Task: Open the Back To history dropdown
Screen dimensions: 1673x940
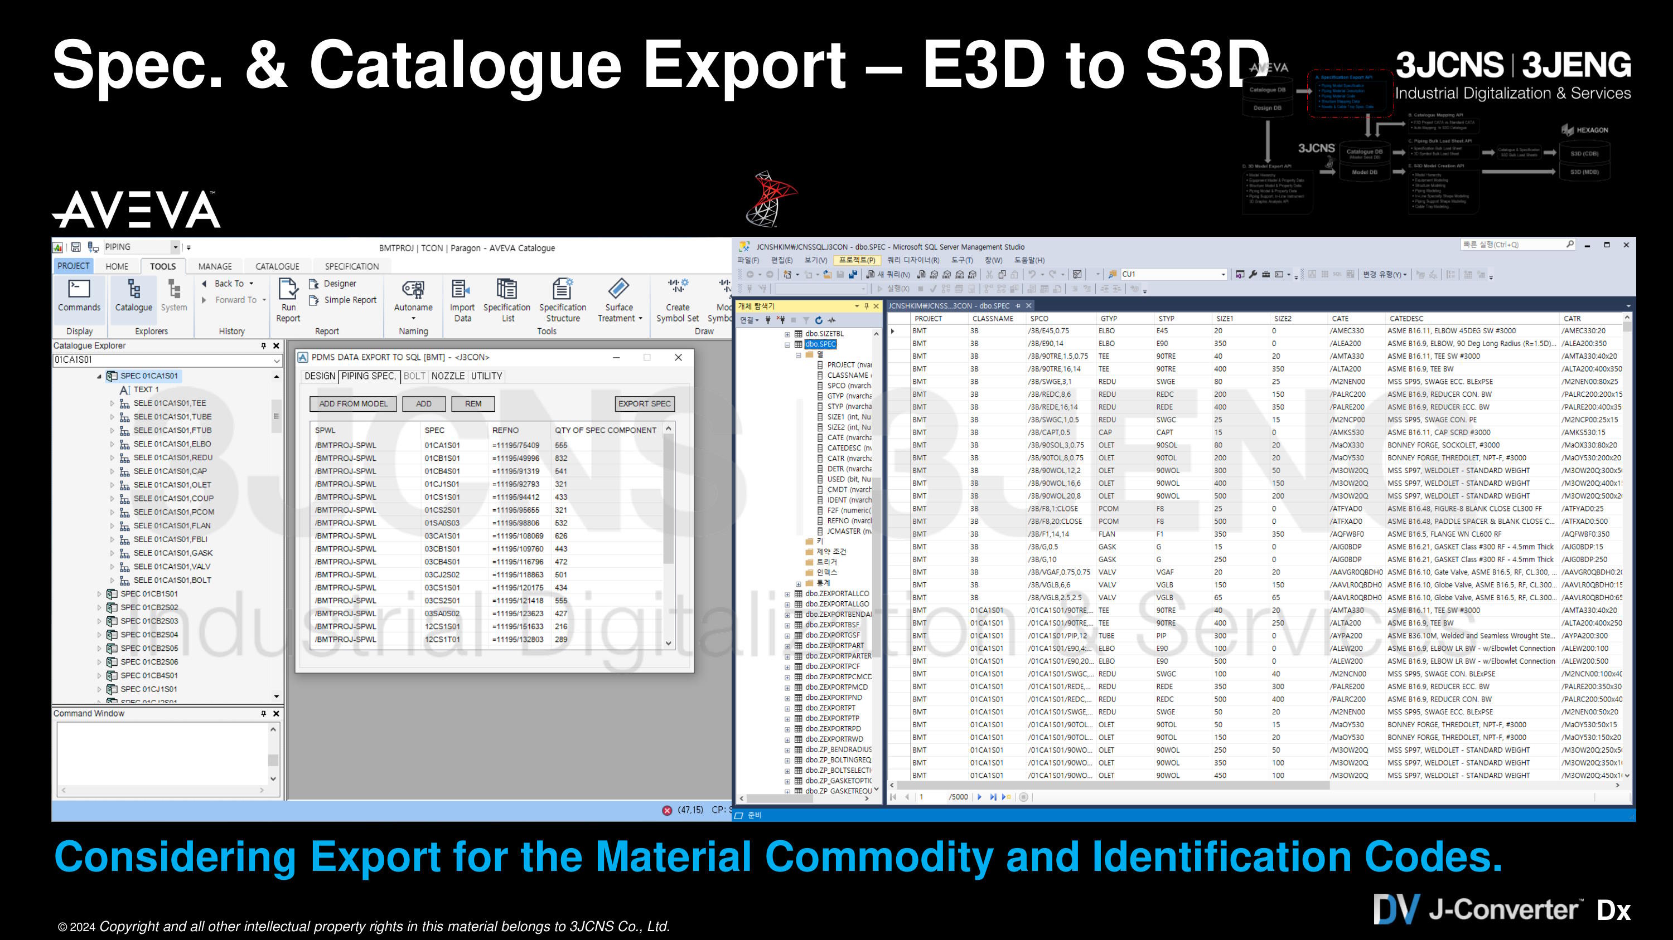Action: (252, 284)
